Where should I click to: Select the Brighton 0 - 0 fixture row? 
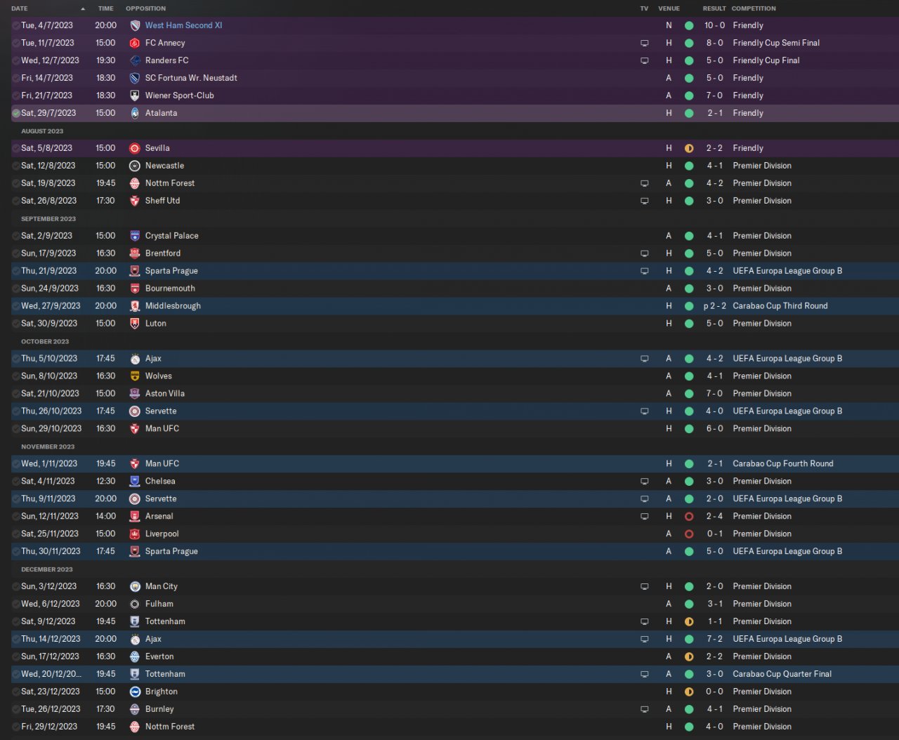coord(454,692)
